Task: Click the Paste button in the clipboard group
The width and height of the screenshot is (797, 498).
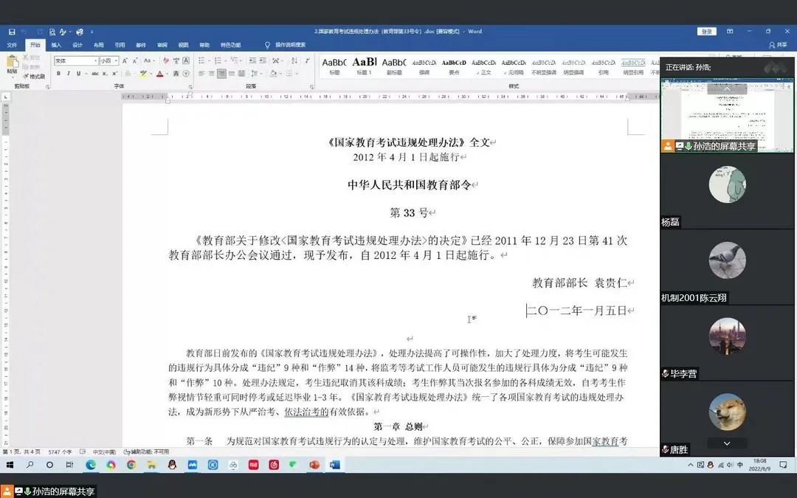Action: (13, 65)
